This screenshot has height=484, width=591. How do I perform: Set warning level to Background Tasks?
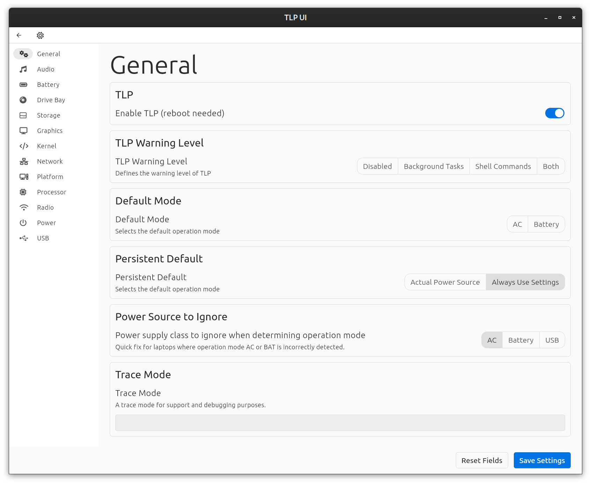[x=434, y=166]
